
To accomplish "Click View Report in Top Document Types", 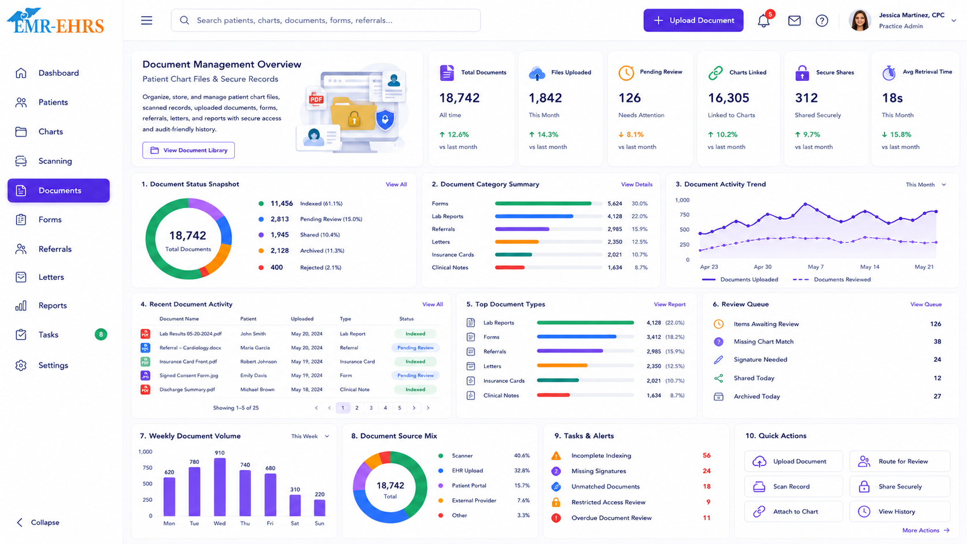I will [670, 304].
